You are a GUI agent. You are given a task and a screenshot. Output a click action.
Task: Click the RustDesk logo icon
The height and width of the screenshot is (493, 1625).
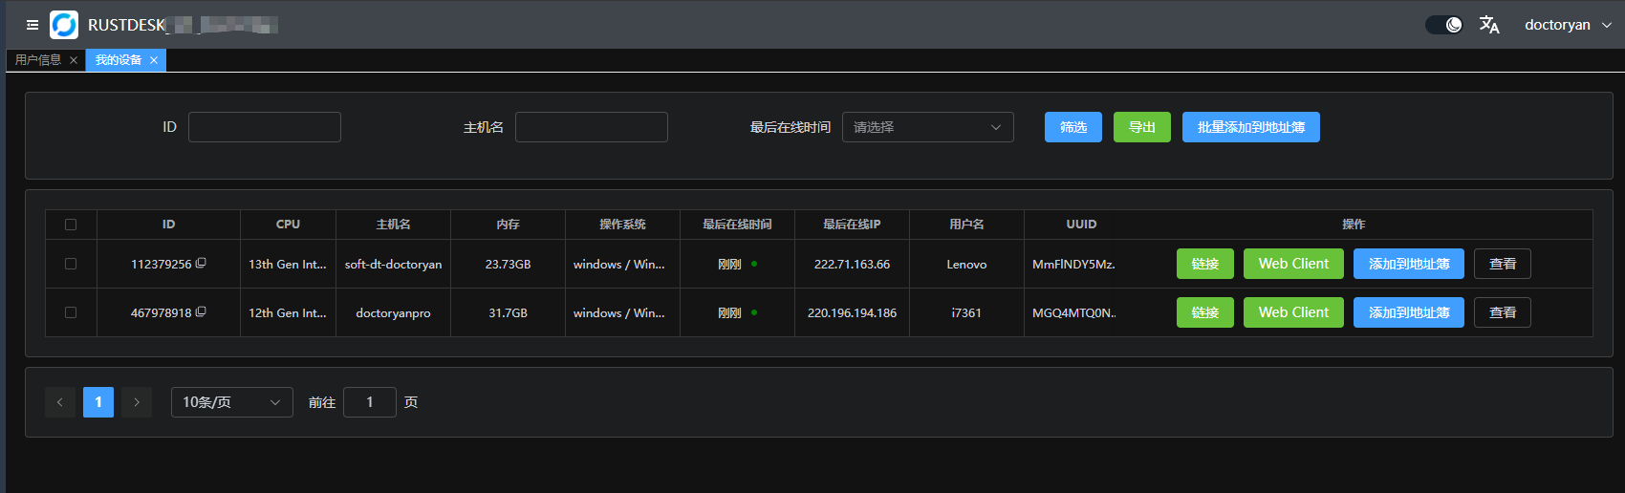64,25
